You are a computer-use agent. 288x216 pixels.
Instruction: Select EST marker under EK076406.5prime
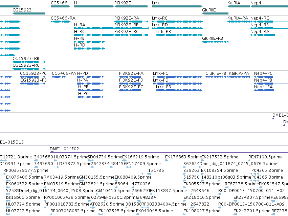pyautogui.click(x=8, y=181)
